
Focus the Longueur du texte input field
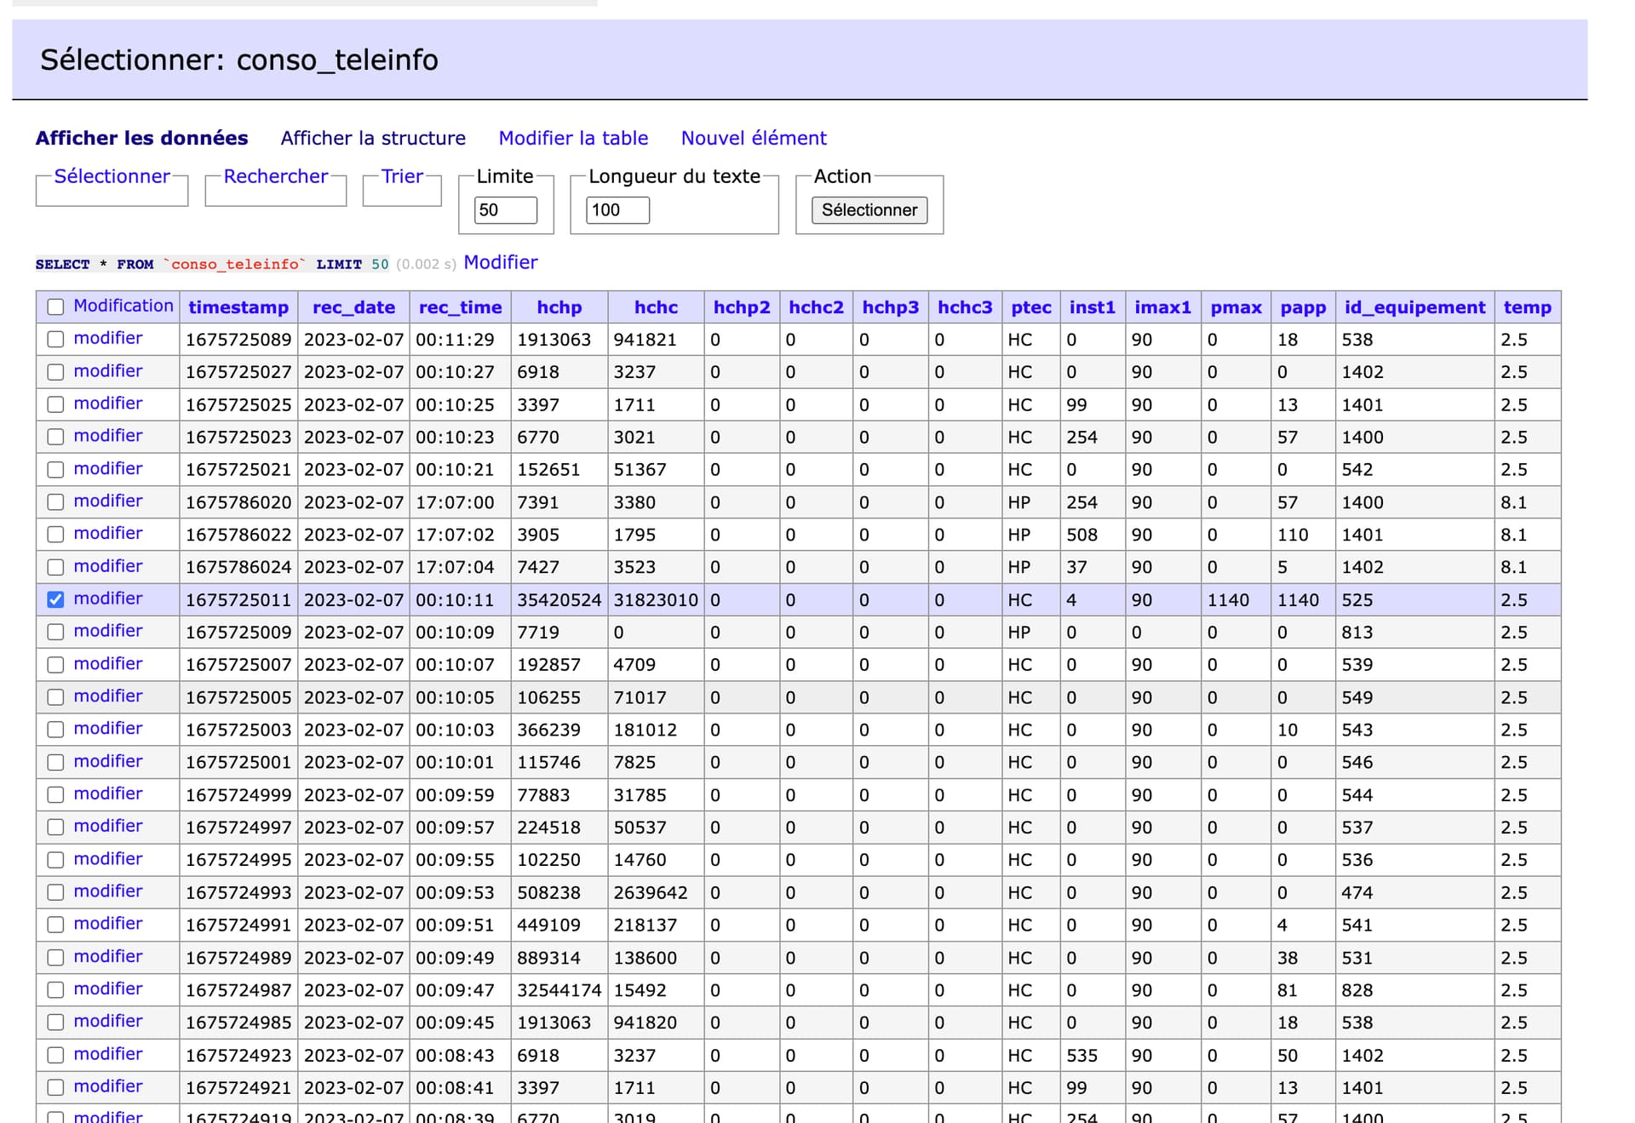pyautogui.click(x=617, y=210)
